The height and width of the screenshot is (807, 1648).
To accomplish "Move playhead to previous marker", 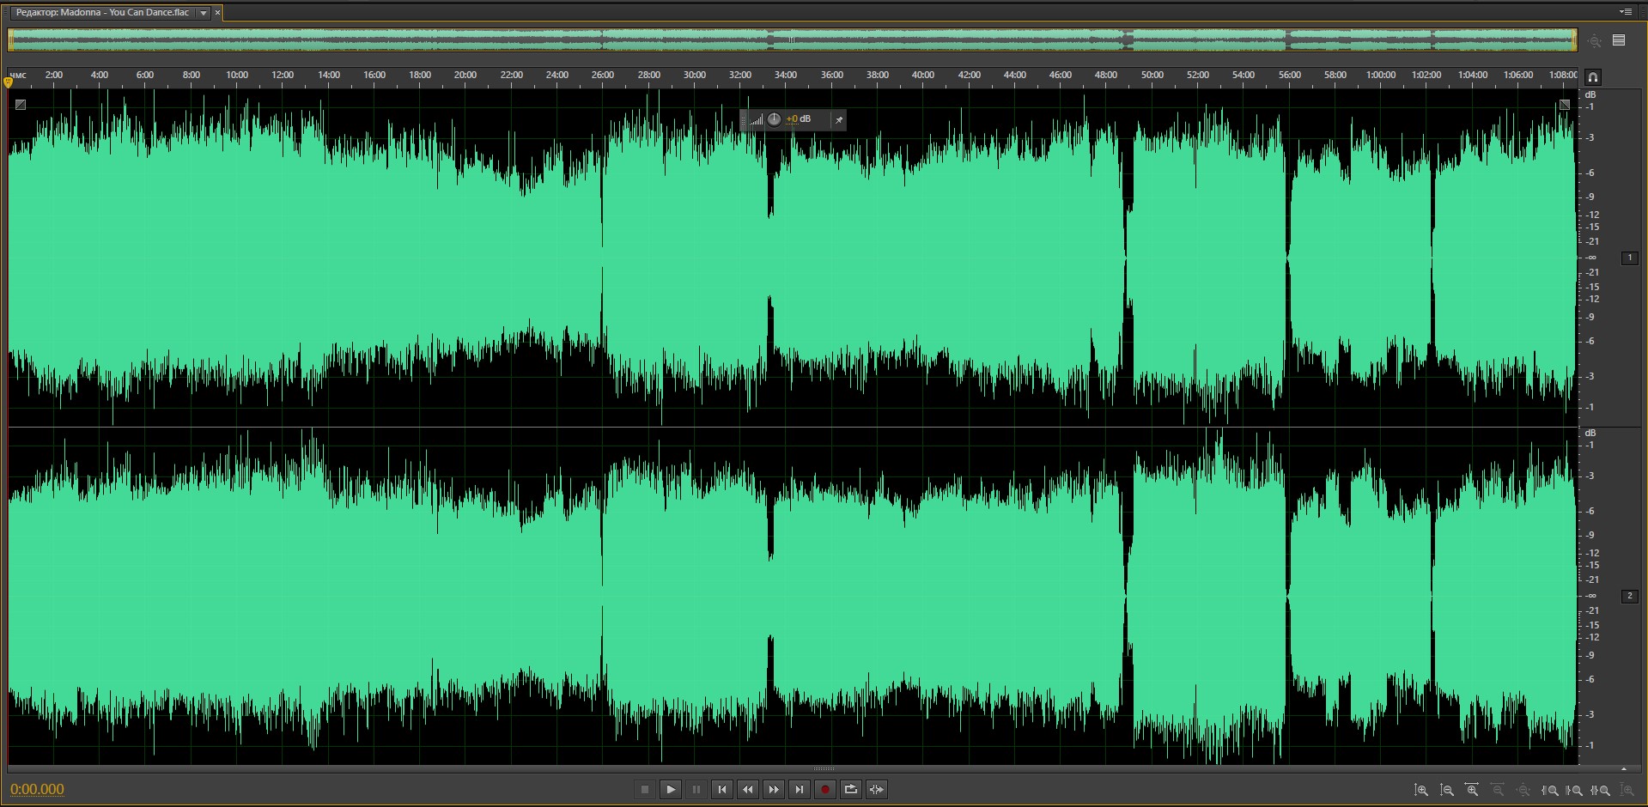I will (722, 790).
